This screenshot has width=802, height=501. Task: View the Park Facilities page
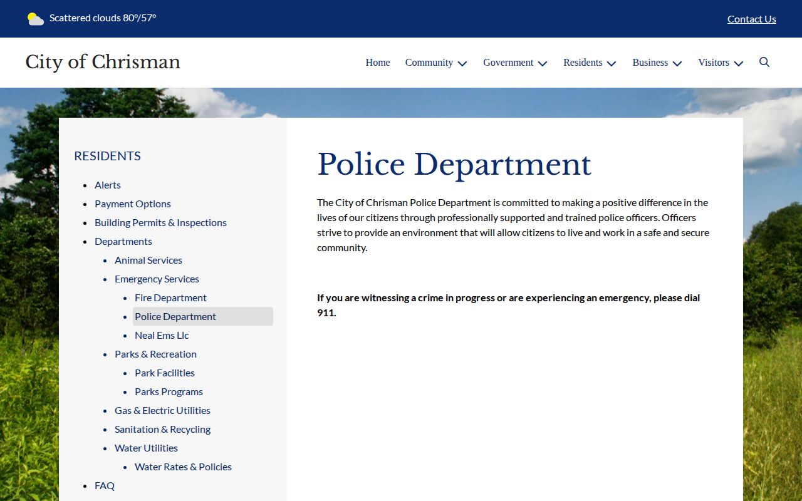click(x=165, y=373)
